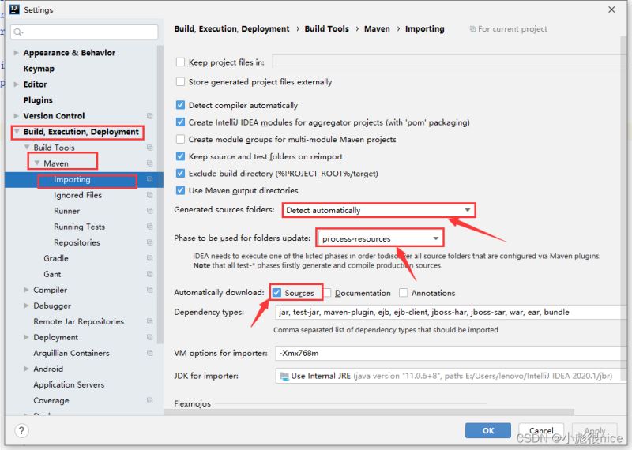Viewport: 632px width, 450px height.
Task: Click 'Build, Execution, Deployment' breadcrumb
Action: click(231, 28)
